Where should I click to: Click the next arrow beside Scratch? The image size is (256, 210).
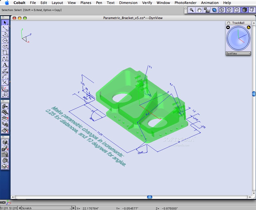(x=74, y=208)
